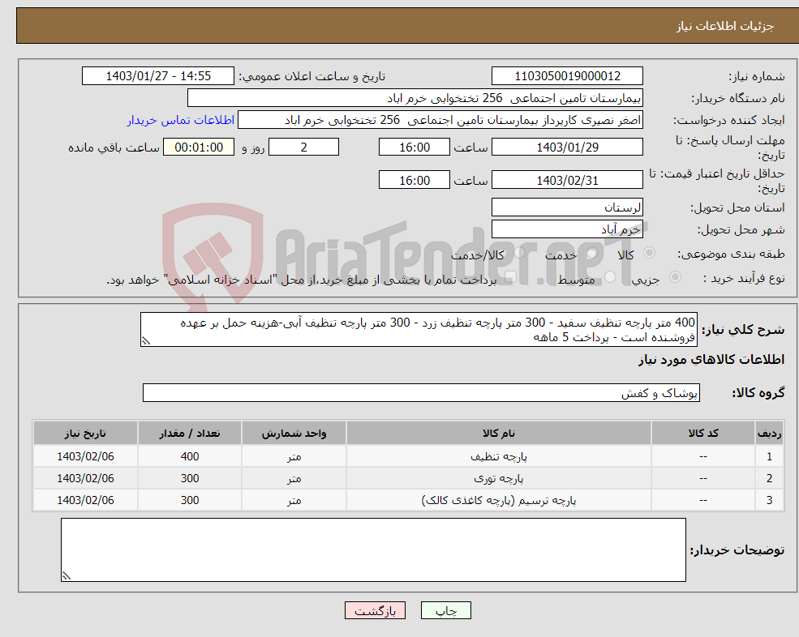Select the متوسط purchase type radio

[609, 276]
